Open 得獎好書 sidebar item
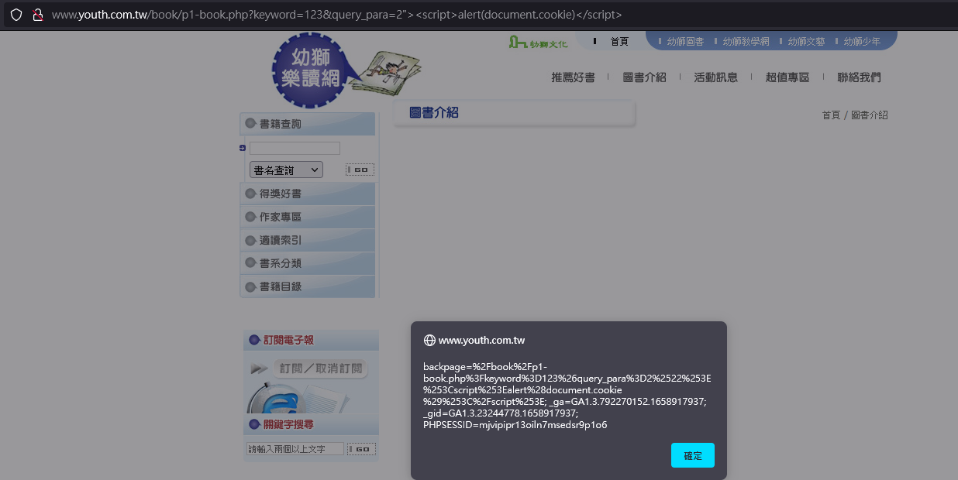 click(308, 194)
